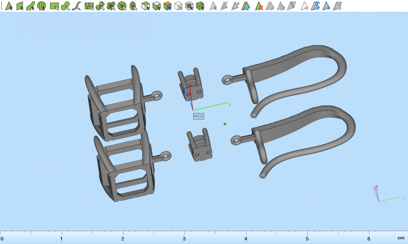Select the Mark Plane tool

pos(20,6)
